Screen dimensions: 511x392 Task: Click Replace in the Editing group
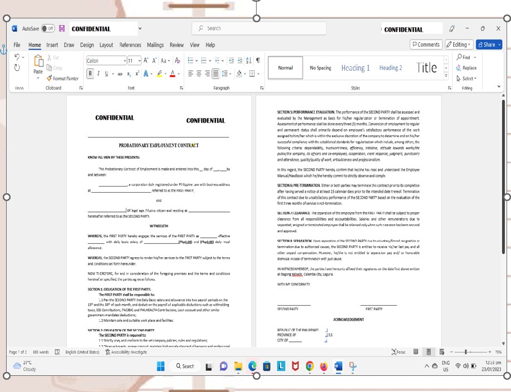(466, 68)
